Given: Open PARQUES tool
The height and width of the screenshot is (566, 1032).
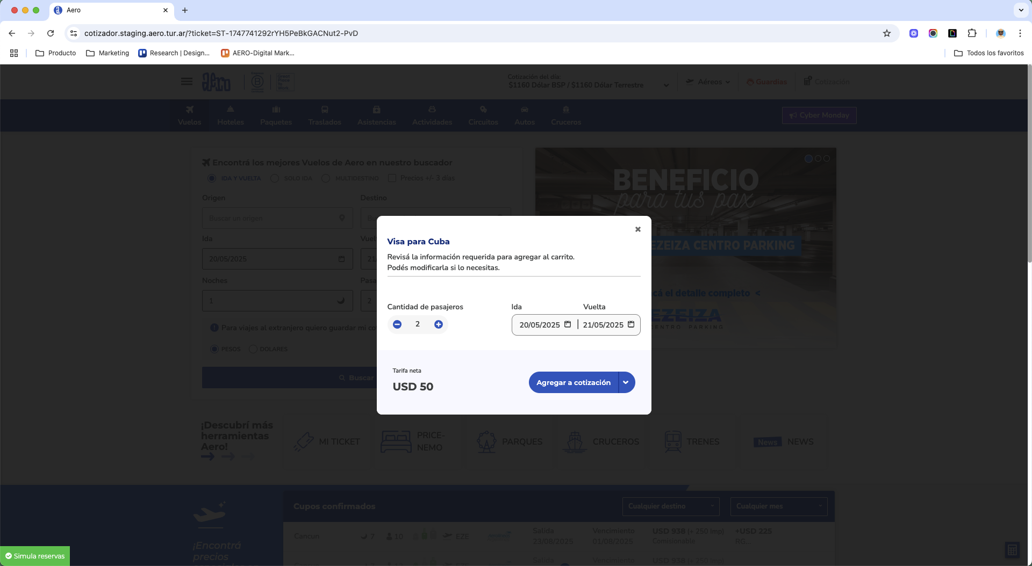Looking at the screenshot, I should tap(510, 441).
